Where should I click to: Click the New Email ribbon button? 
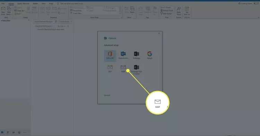[3, 11]
